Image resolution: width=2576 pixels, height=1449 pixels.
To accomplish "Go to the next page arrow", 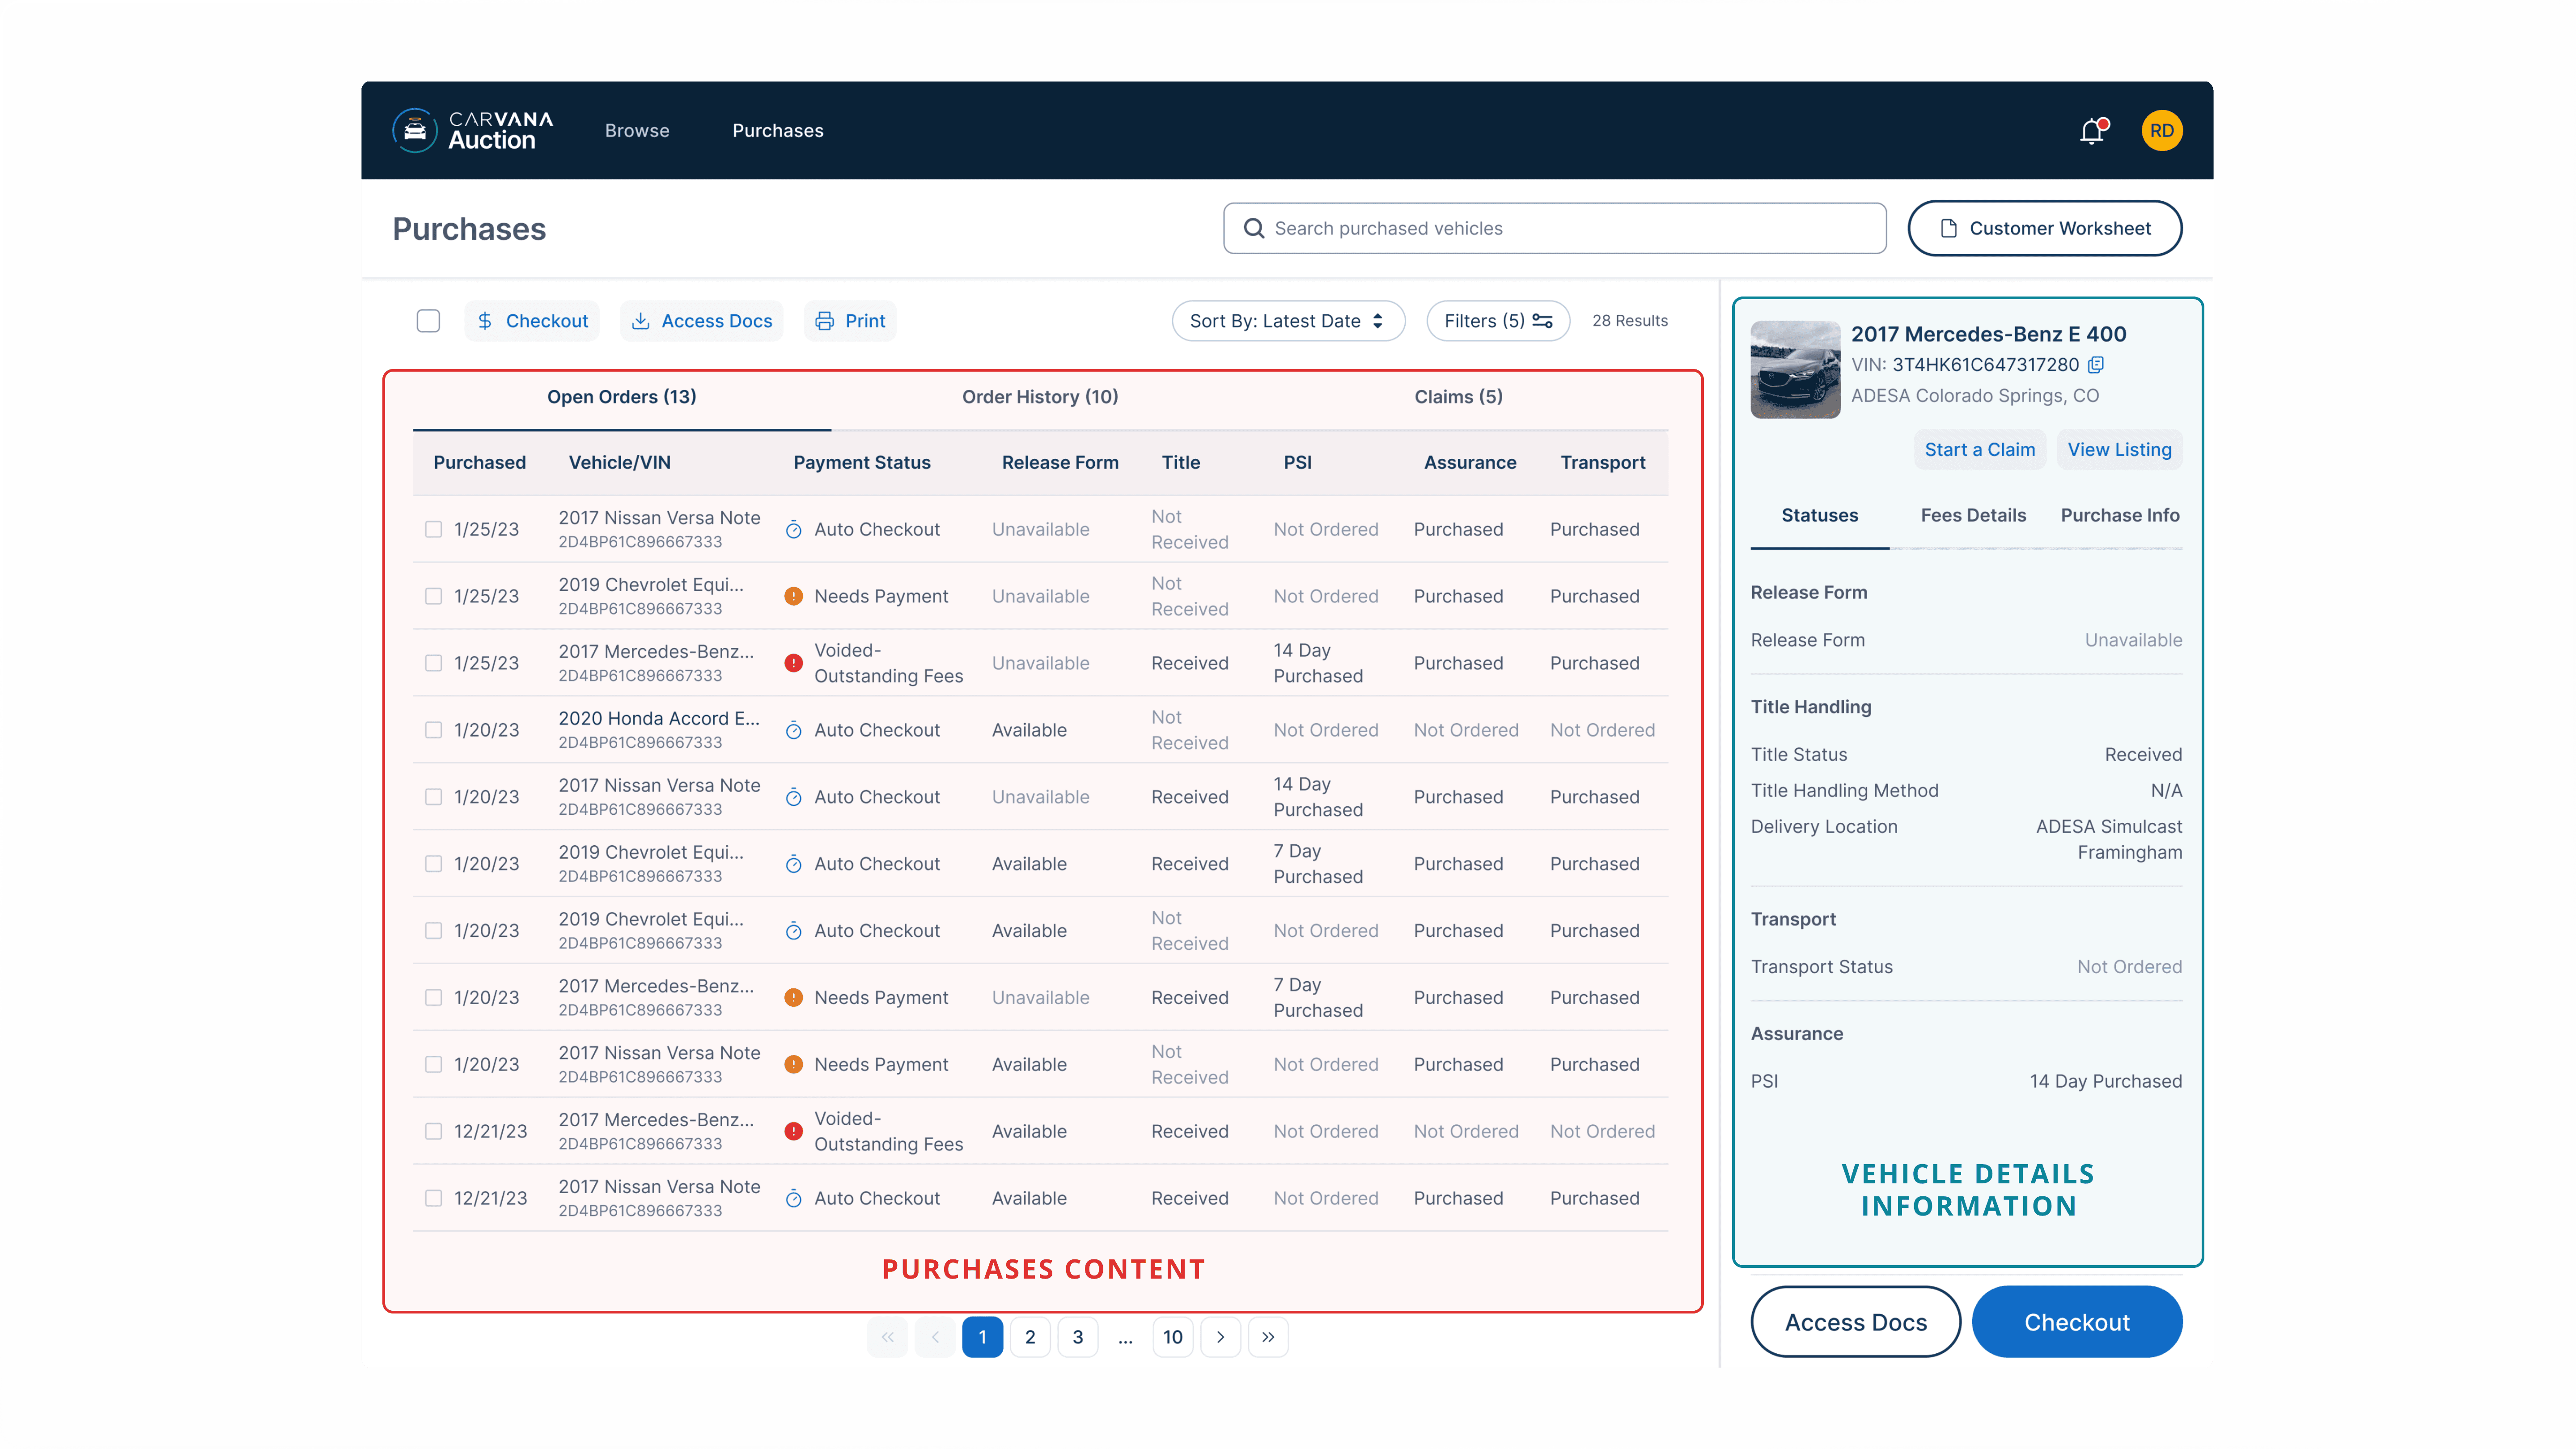I will (1220, 1337).
